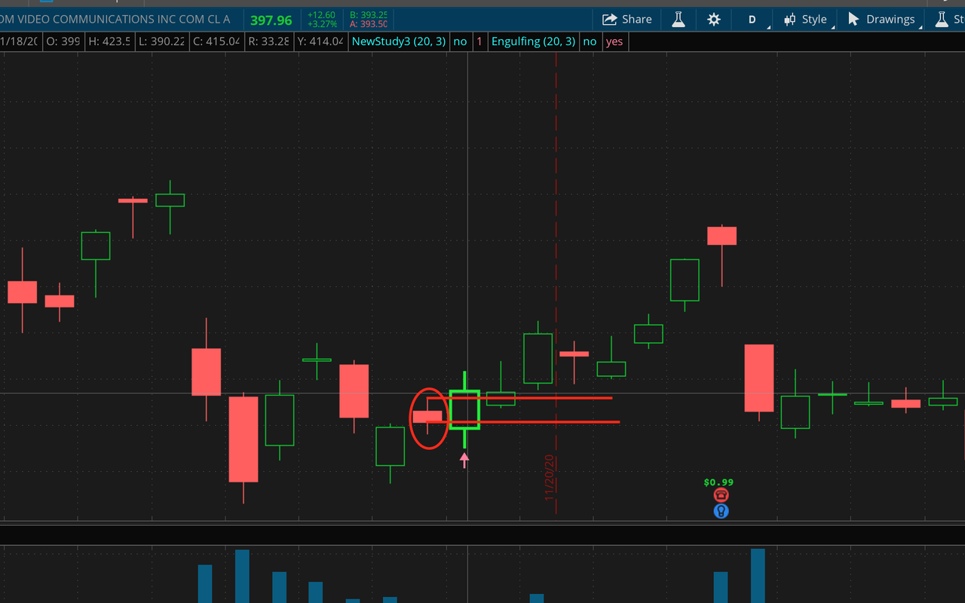
Task: Toggle Engulfing study from no to yes
Action: [x=590, y=41]
